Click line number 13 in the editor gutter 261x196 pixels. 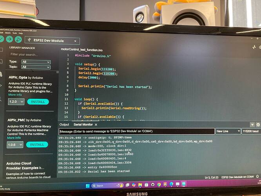point(66,108)
